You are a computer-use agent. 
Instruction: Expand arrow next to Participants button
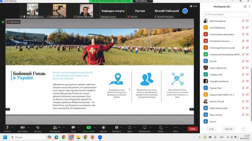(x=64, y=128)
